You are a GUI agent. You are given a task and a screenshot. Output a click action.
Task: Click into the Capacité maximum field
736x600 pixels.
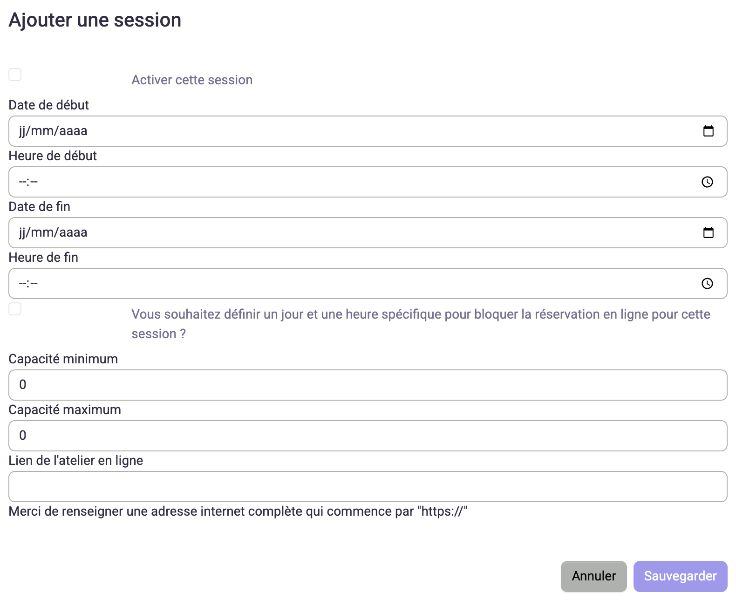point(368,436)
